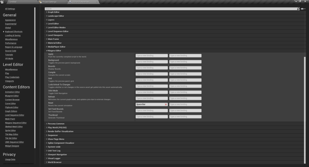Open Play Credentials settings
309x167 pixels.
pos(12,77)
